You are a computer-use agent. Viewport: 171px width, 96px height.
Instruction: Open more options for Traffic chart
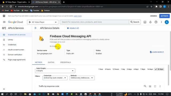point(160,86)
